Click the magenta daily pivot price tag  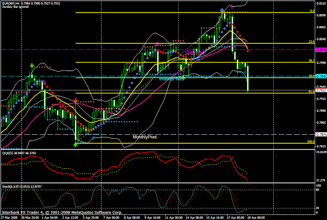click(x=321, y=50)
